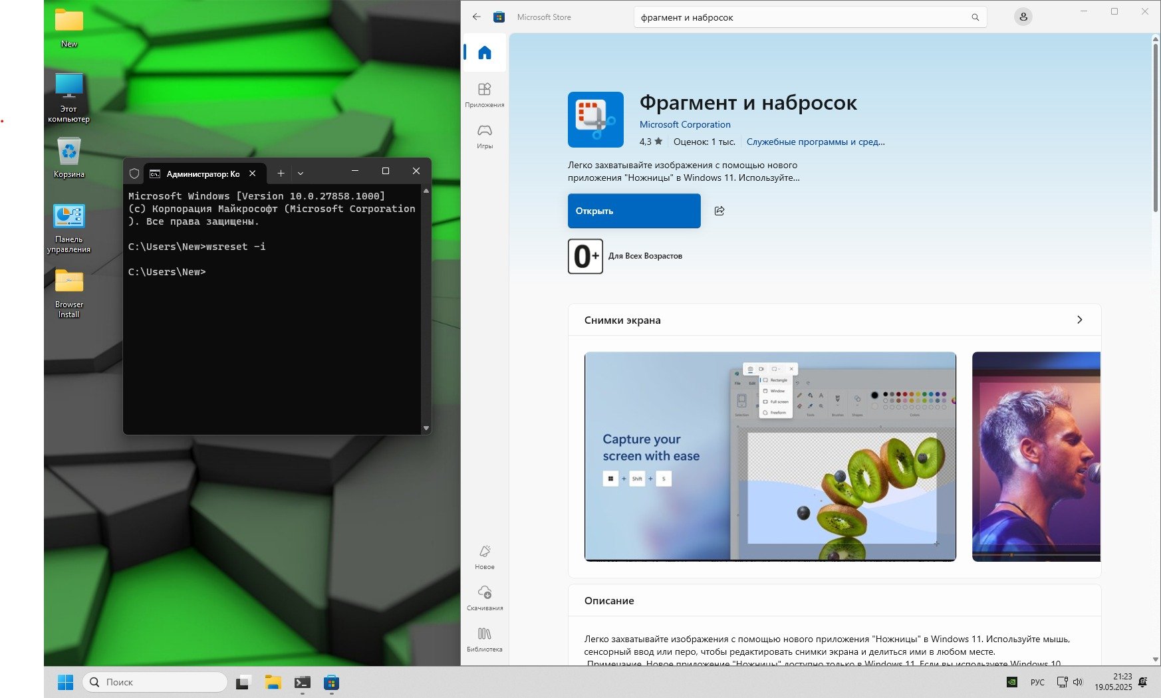Open Приложения section in Store sidebar
The height and width of the screenshot is (698, 1161).
[484, 94]
